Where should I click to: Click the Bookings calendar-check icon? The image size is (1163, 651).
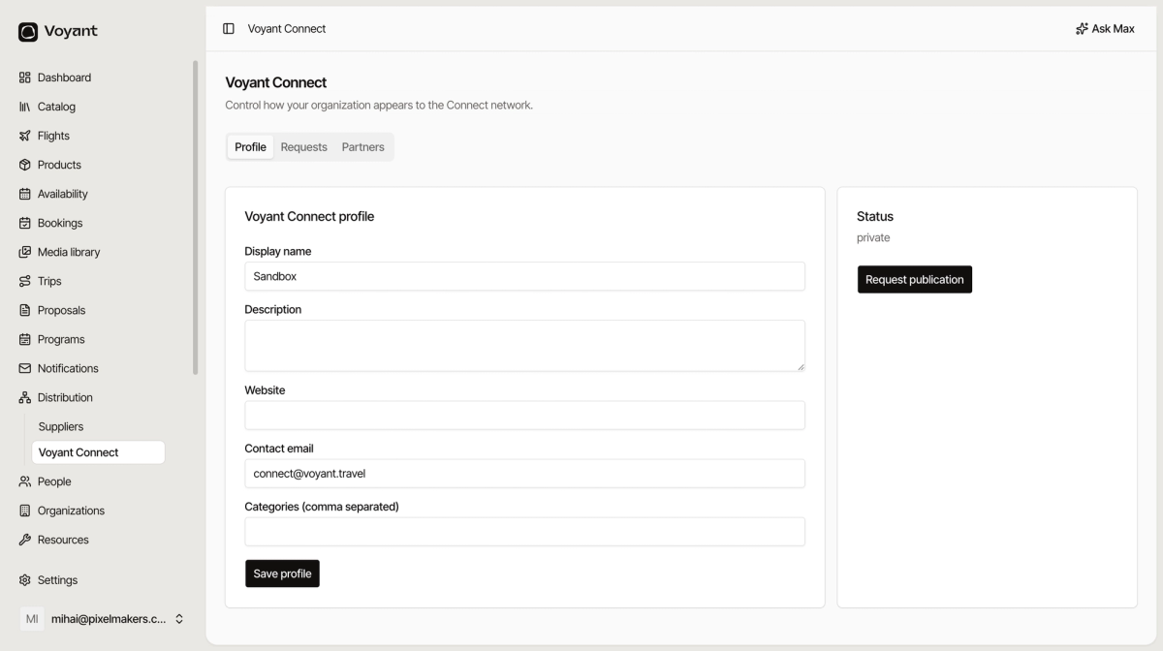(x=25, y=223)
